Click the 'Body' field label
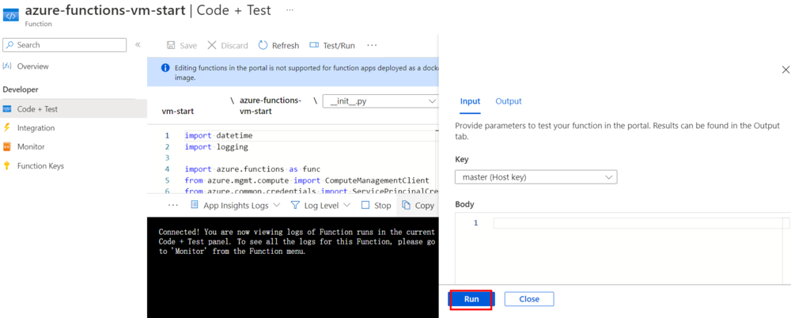 coord(464,204)
